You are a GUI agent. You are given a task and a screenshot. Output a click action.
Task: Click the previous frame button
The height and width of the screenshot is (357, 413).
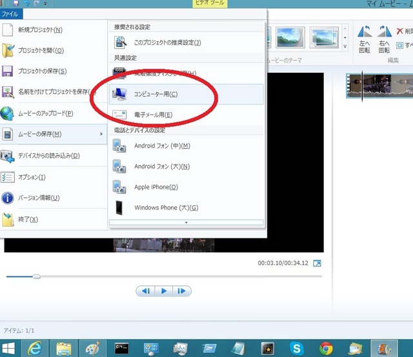click(x=145, y=291)
